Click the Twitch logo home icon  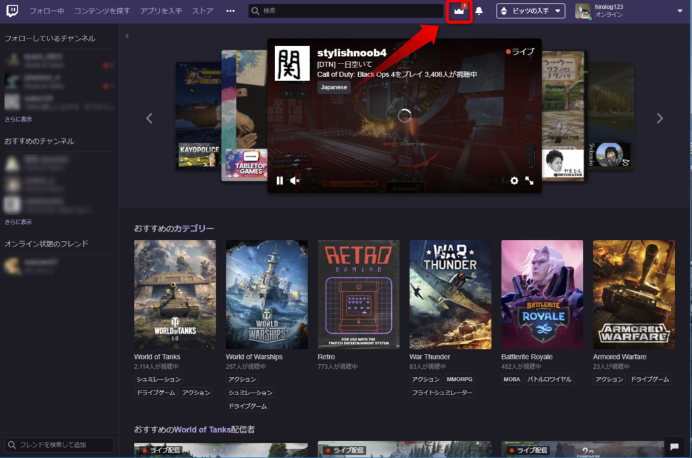tap(12, 10)
